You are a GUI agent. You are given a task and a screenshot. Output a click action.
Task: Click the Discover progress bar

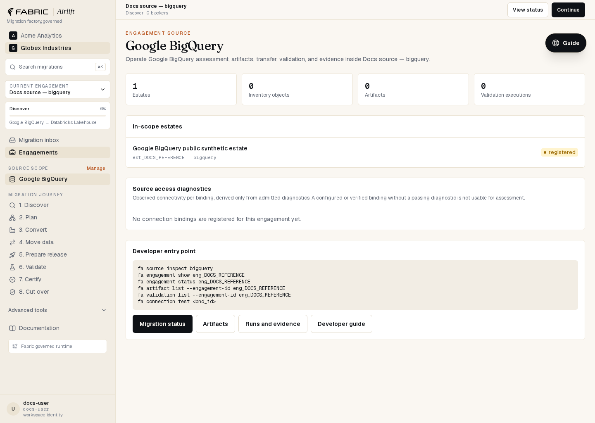pyautogui.click(x=57, y=116)
